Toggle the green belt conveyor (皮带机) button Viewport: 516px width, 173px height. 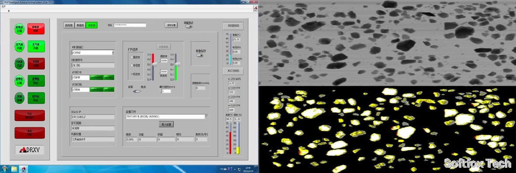tap(36, 80)
